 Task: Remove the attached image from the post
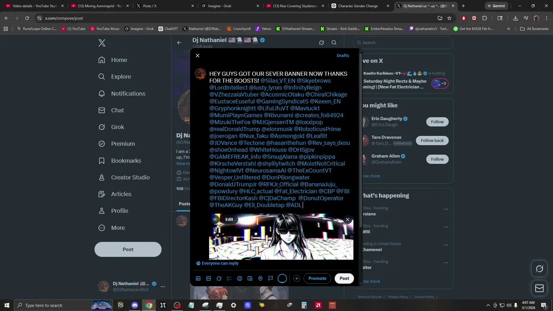pos(347,219)
